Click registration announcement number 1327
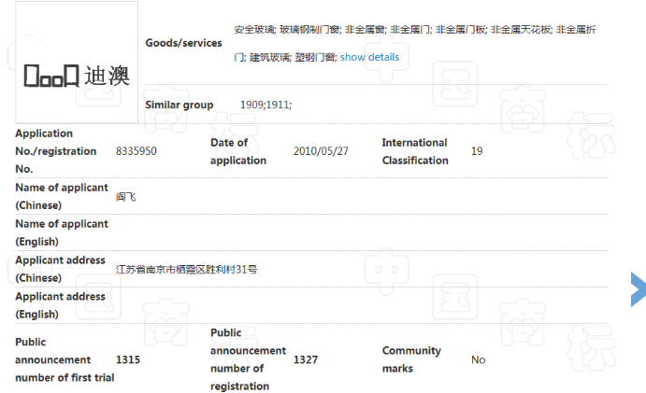Viewport: 646px width, 393px height. pos(306,359)
